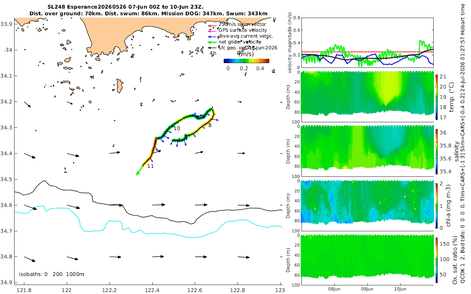Click the '09Jun' date tick label

[x=368, y=289]
